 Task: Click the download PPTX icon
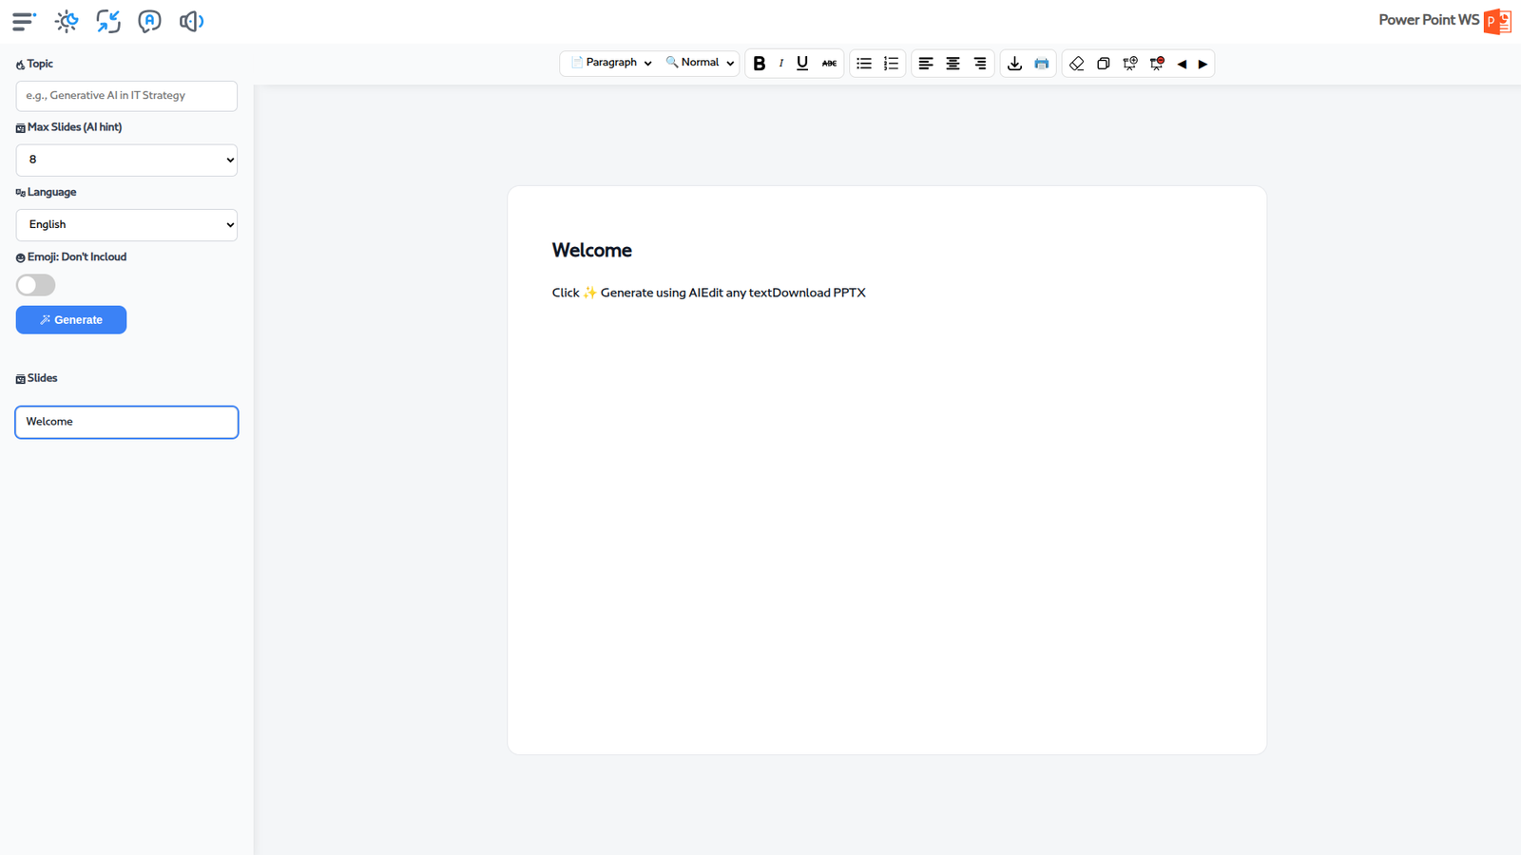pyautogui.click(x=1014, y=64)
